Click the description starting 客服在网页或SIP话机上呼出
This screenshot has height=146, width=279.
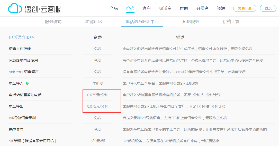174,106
